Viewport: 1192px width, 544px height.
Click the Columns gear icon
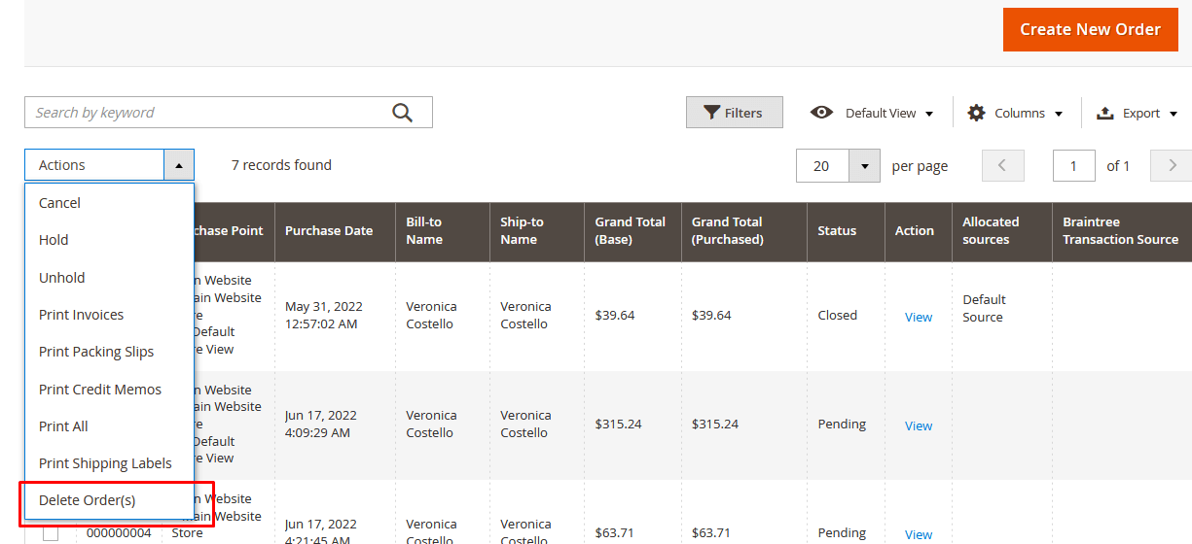pyautogui.click(x=976, y=113)
